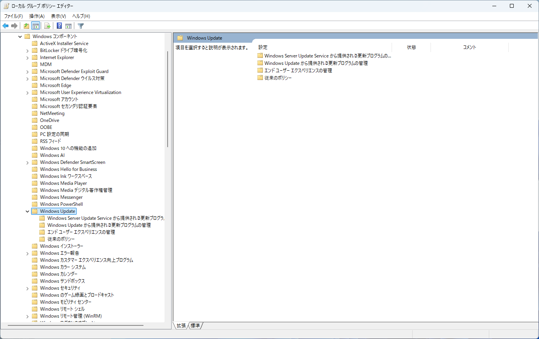Toggle Show/Hide Console Tree button
The width and height of the screenshot is (539, 339).
(35, 26)
